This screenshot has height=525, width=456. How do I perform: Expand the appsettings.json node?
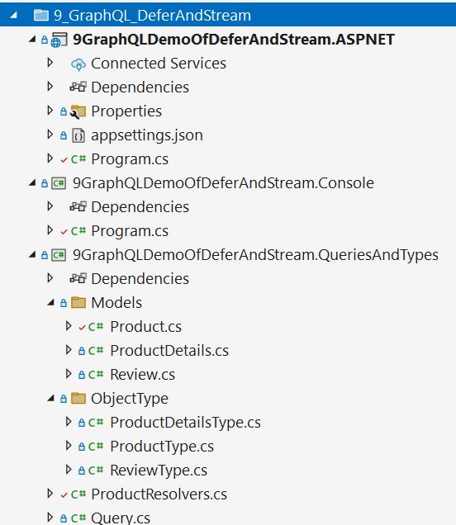coord(50,135)
